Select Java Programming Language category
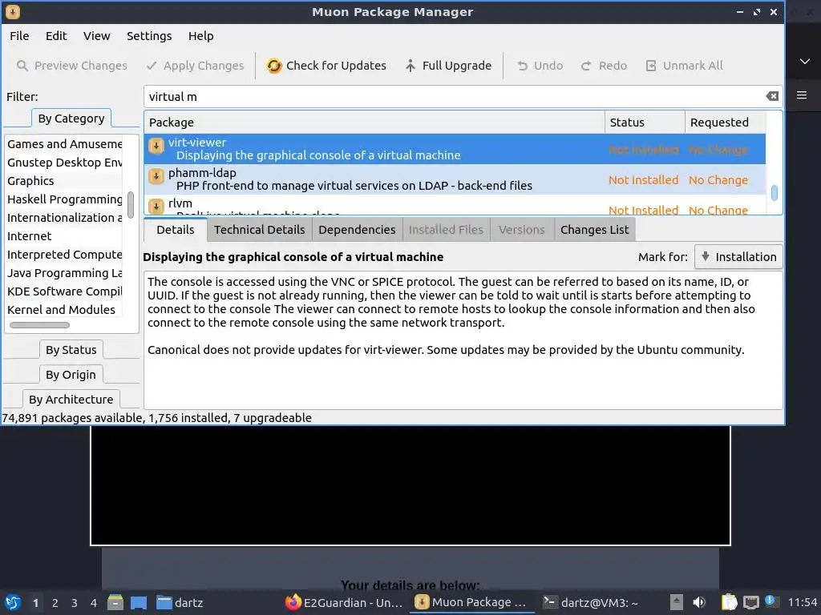The width and height of the screenshot is (821, 615). (65, 273)
